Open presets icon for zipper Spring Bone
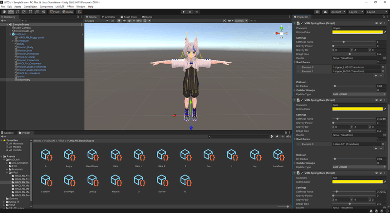Viewport: 390px width, 213px height. click(x=381, y=23)
